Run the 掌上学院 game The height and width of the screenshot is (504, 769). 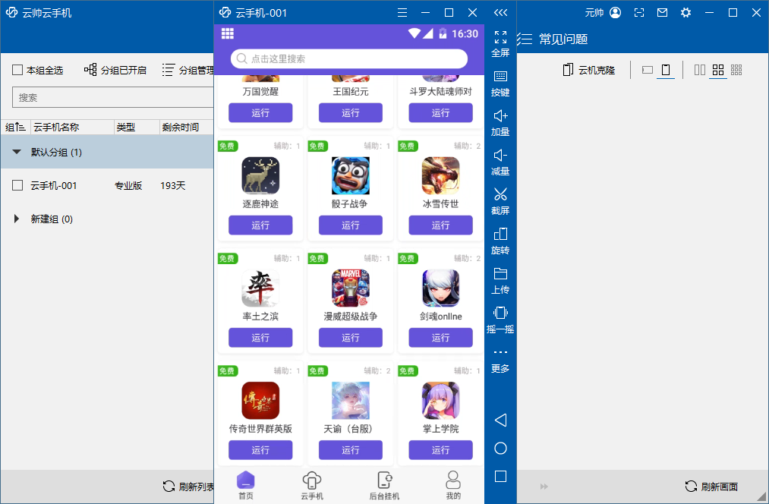pos(440,449)
